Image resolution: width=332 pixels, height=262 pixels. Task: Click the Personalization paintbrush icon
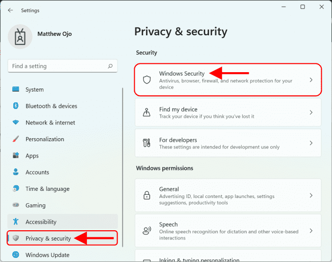(16, 139)
